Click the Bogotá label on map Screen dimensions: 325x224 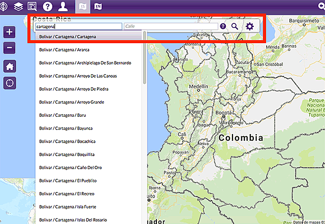(223, 113)
